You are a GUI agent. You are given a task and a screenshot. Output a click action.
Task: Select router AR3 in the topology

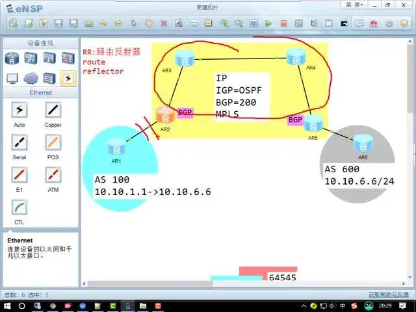[187, 60]
